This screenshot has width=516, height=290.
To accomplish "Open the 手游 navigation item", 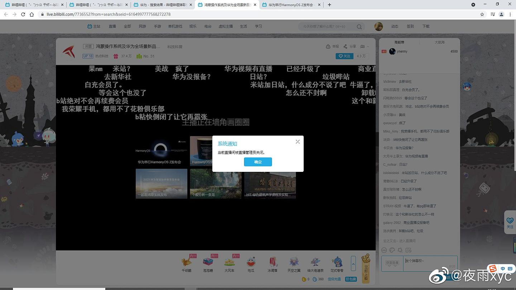I will tap(157, 26).
